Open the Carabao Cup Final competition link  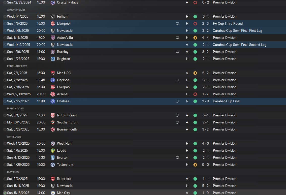click(226, 101)
